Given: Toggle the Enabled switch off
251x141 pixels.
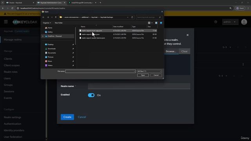Looking at the screenshot, I should [x=91, y=95].
